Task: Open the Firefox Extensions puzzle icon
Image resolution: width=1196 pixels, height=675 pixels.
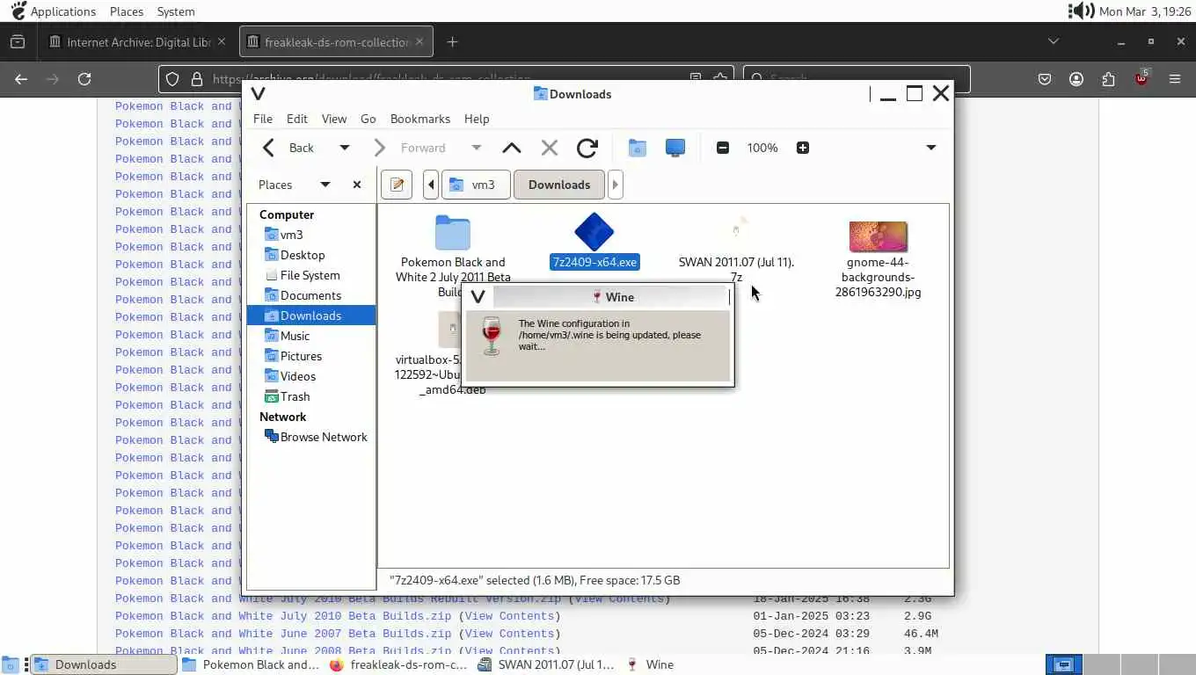Action: point(1108,79)
